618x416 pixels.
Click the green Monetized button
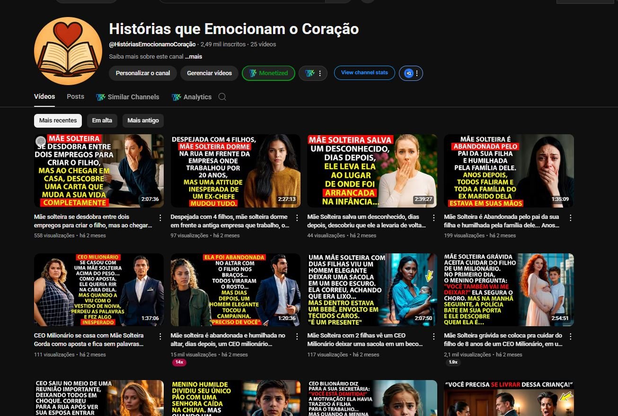pos(268,73)
